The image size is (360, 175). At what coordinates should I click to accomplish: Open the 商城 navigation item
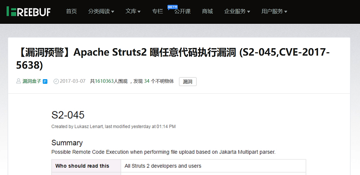pyautogui.click(x=207, y=11)
